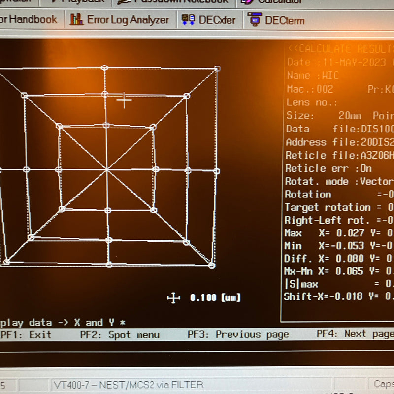Click the Caps indicator in the status bar
The height and width of the screenshot is (394, 394).
[x=384, y=384]
